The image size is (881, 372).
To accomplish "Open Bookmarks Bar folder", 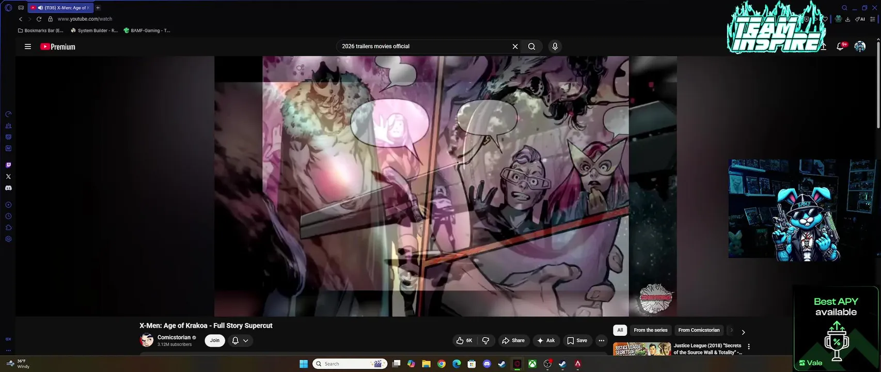I will [x=41, y=30].
